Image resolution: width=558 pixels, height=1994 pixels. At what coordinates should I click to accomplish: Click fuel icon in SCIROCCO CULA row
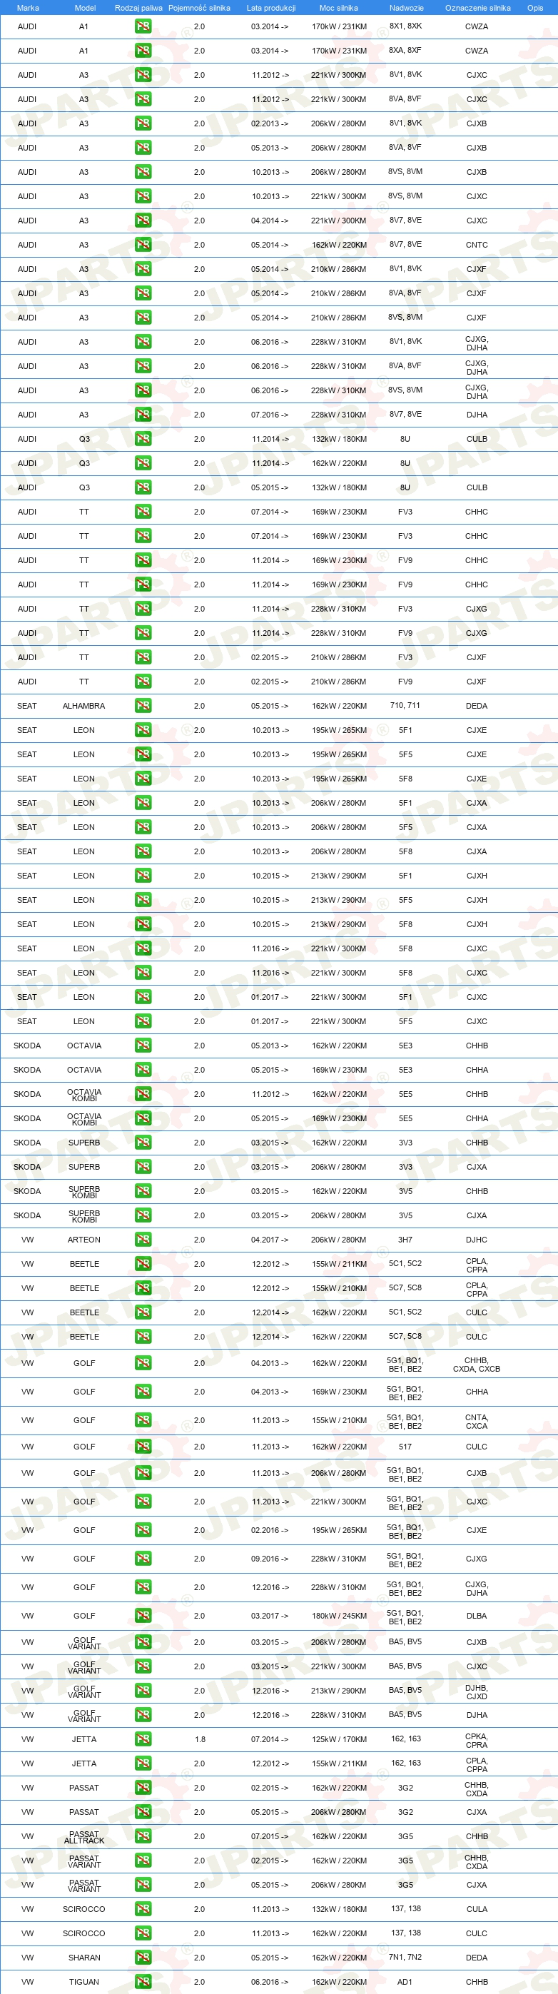(143, 1909)
